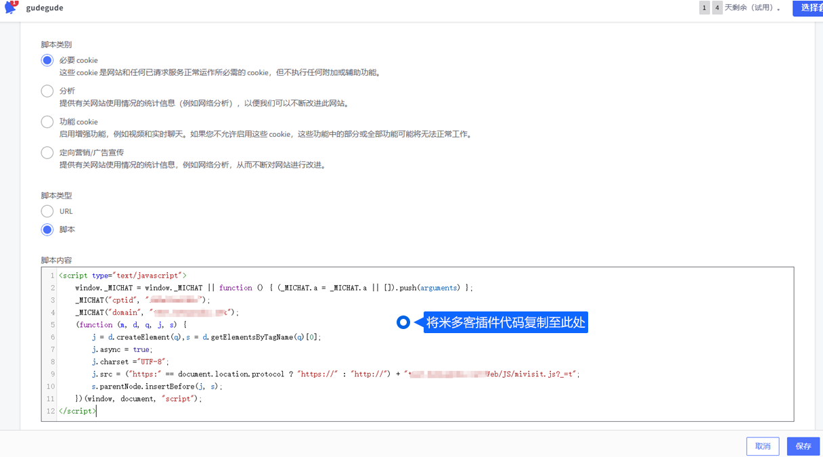
Task: Place cursor at end of closing script tag
Action: [x=96, y=411]
